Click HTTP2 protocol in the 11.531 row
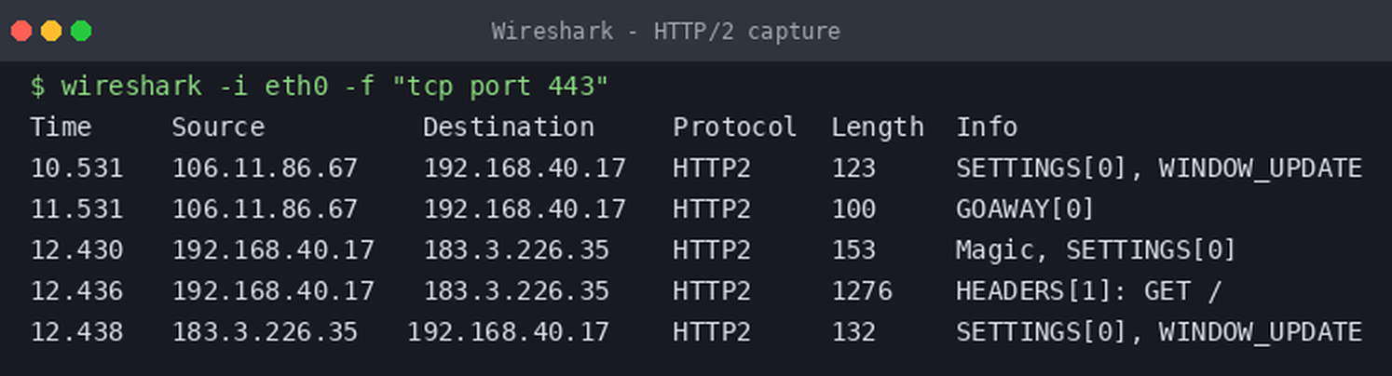1392x376 pixels. click(x=712, y=209)
